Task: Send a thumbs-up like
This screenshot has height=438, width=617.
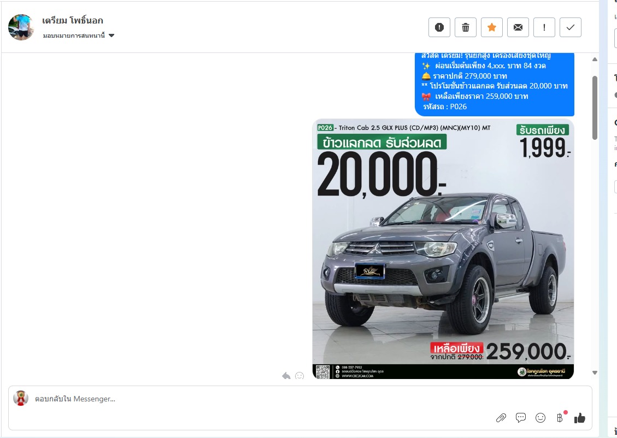Action: (x=580, y=418)
